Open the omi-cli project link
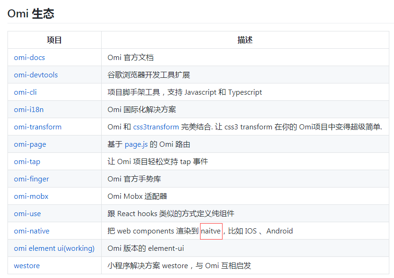This screenshot has height=278, width=394. pos(25,92)
